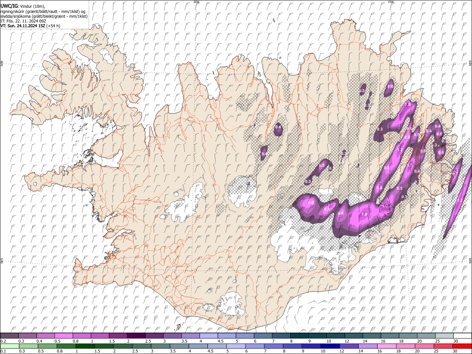Click the white 30 swatch in the top legend

[x=462, y=336]
